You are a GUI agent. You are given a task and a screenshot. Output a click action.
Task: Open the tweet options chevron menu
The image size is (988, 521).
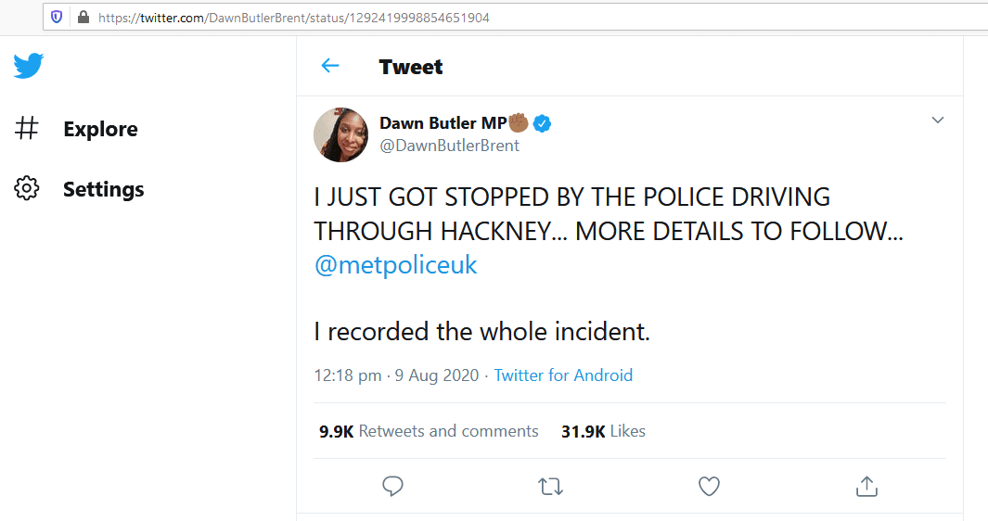[938, 121]
